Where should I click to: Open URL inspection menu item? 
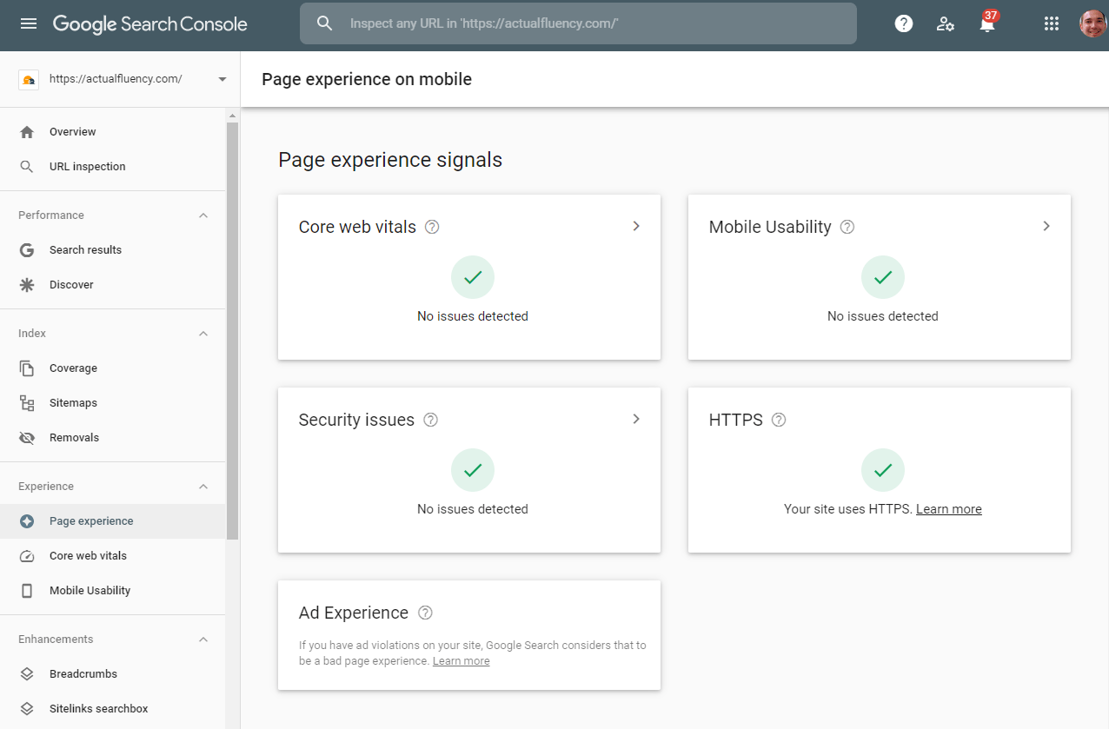[113, 167]
